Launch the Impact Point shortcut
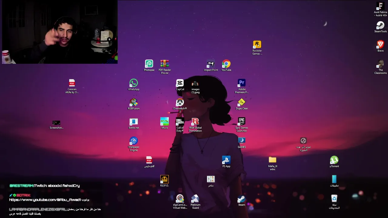Image resolution: width=388 pixels, height=218 pixels. [x=211, y=66]
